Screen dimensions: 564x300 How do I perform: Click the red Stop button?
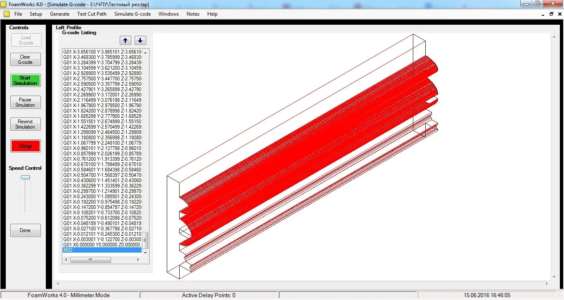26,146
